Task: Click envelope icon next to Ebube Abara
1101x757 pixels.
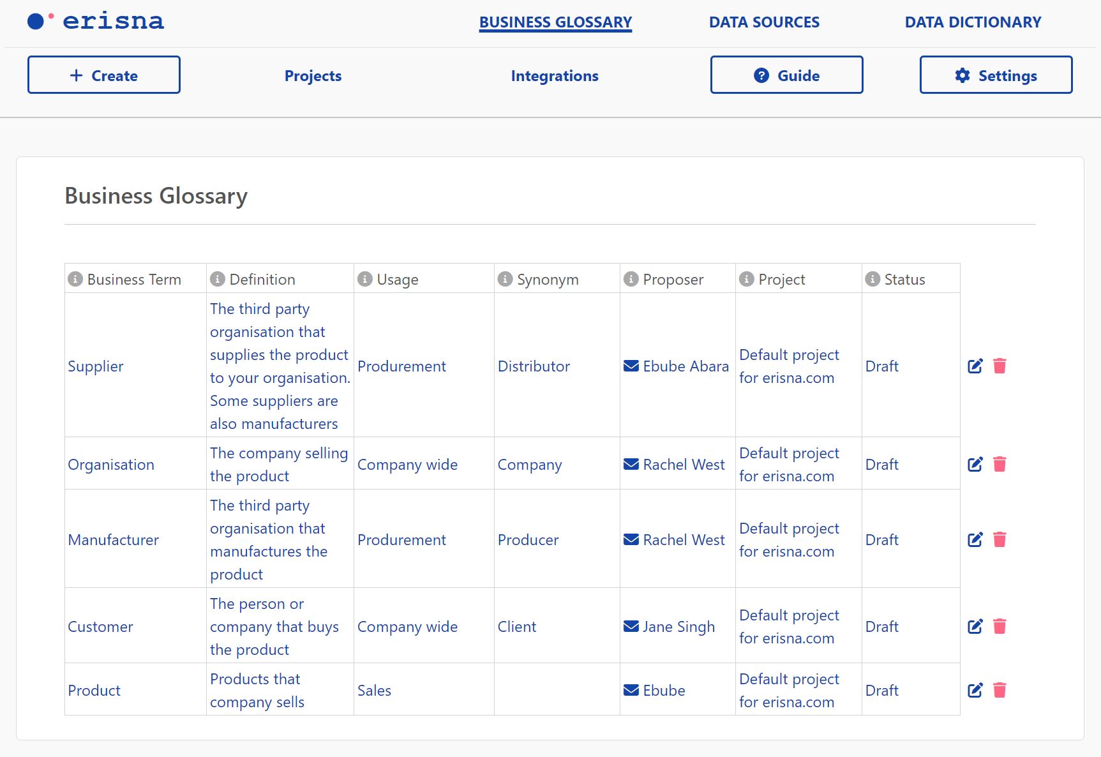Action: click(x=631, y=366)
